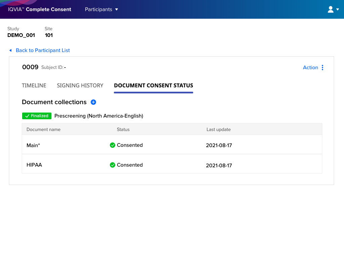Click Consented status in HIPAA row

[130, 165]
